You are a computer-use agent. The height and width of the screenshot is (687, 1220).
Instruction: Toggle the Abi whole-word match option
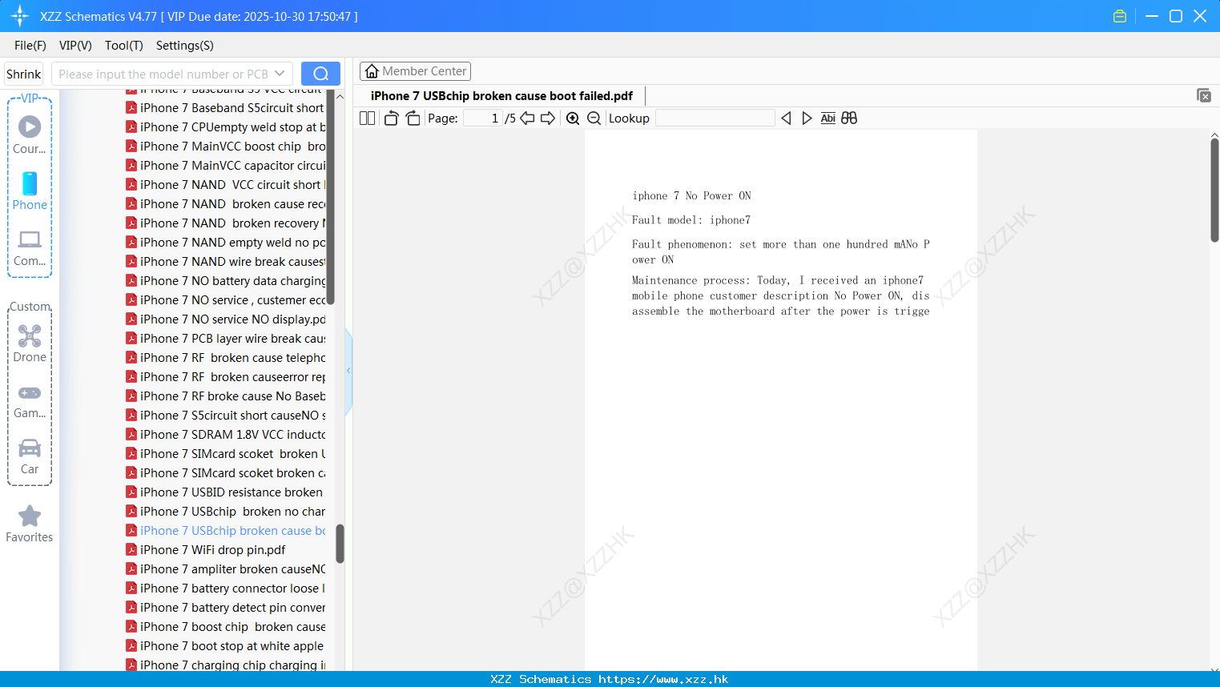827,119
